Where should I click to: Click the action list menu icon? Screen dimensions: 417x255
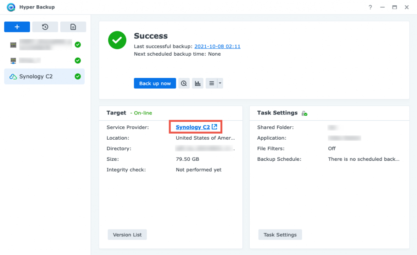click(x=211, y=83)
